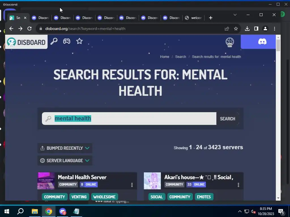Open options menu for Akari's house card
Image resolution: width=290 pixels, height=217 pixels.
click(238, 185)
